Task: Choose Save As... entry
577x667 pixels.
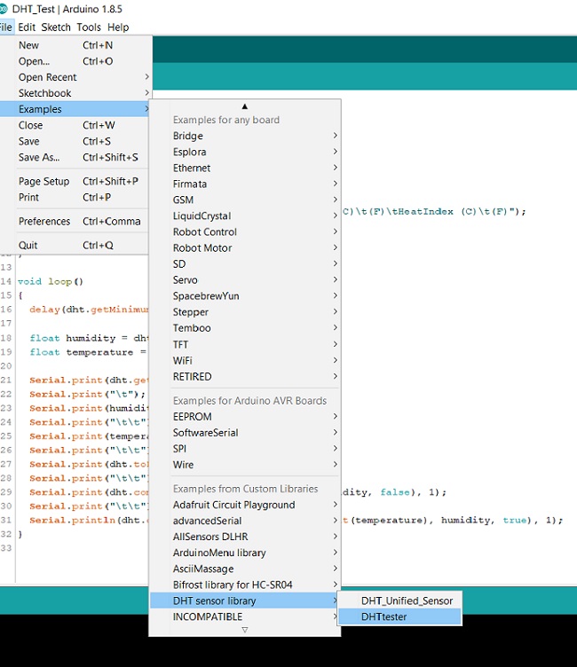Action: (x=75, y=157)
